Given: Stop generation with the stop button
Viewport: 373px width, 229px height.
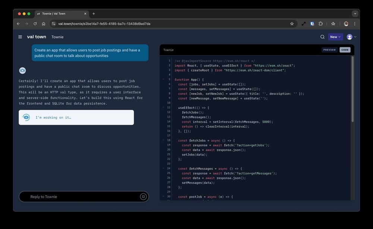Looking at the screenshot, I should 143,197.
